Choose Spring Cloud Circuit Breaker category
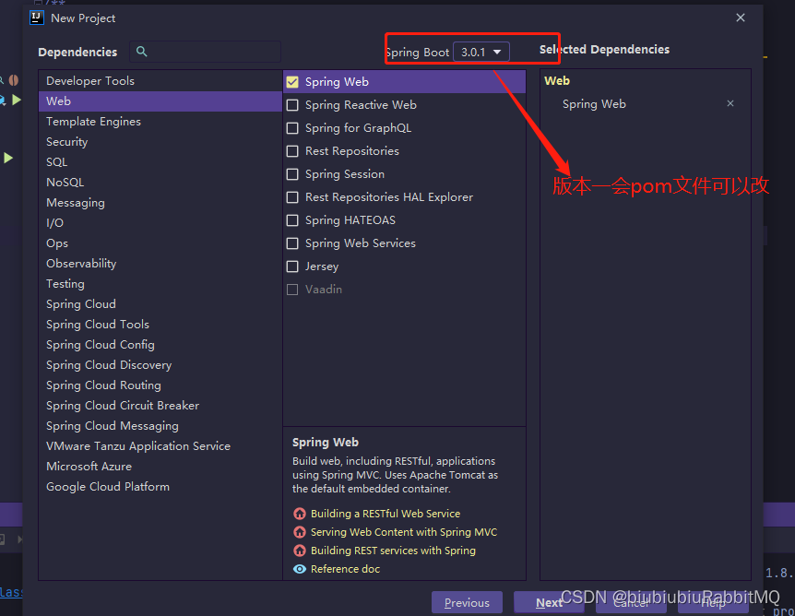The height and width of the screenshot is (616, 795). click(x=160, y=405)
